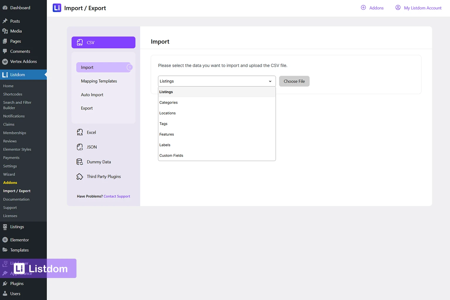Switch to the Auto Import section
The height and width of the screenshot is (300, 450).
92,95
